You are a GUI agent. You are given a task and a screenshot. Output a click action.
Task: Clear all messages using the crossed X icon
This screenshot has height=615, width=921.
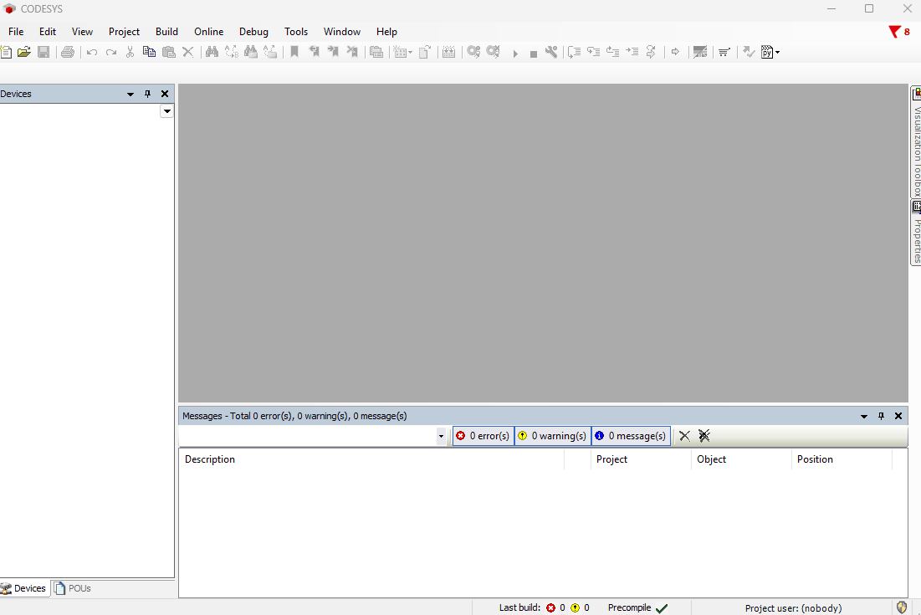[x=704, y=436]
